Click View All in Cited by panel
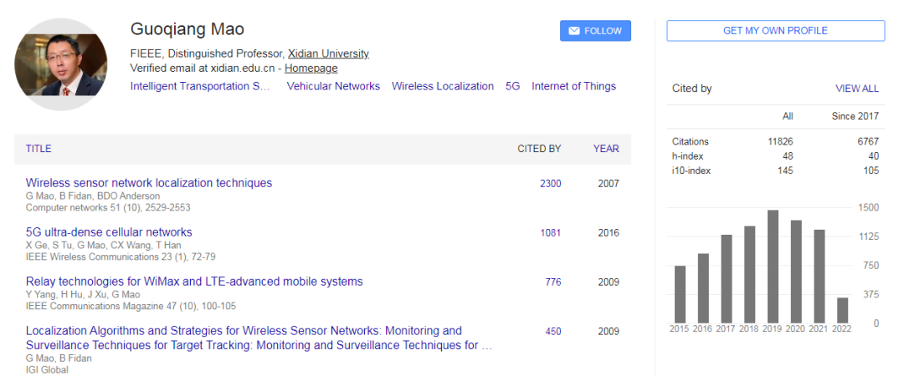 point(857,89)
